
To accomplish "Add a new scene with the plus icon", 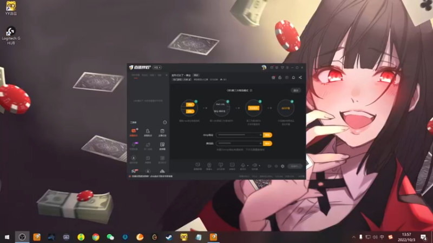I will click(x=166, y=75).
